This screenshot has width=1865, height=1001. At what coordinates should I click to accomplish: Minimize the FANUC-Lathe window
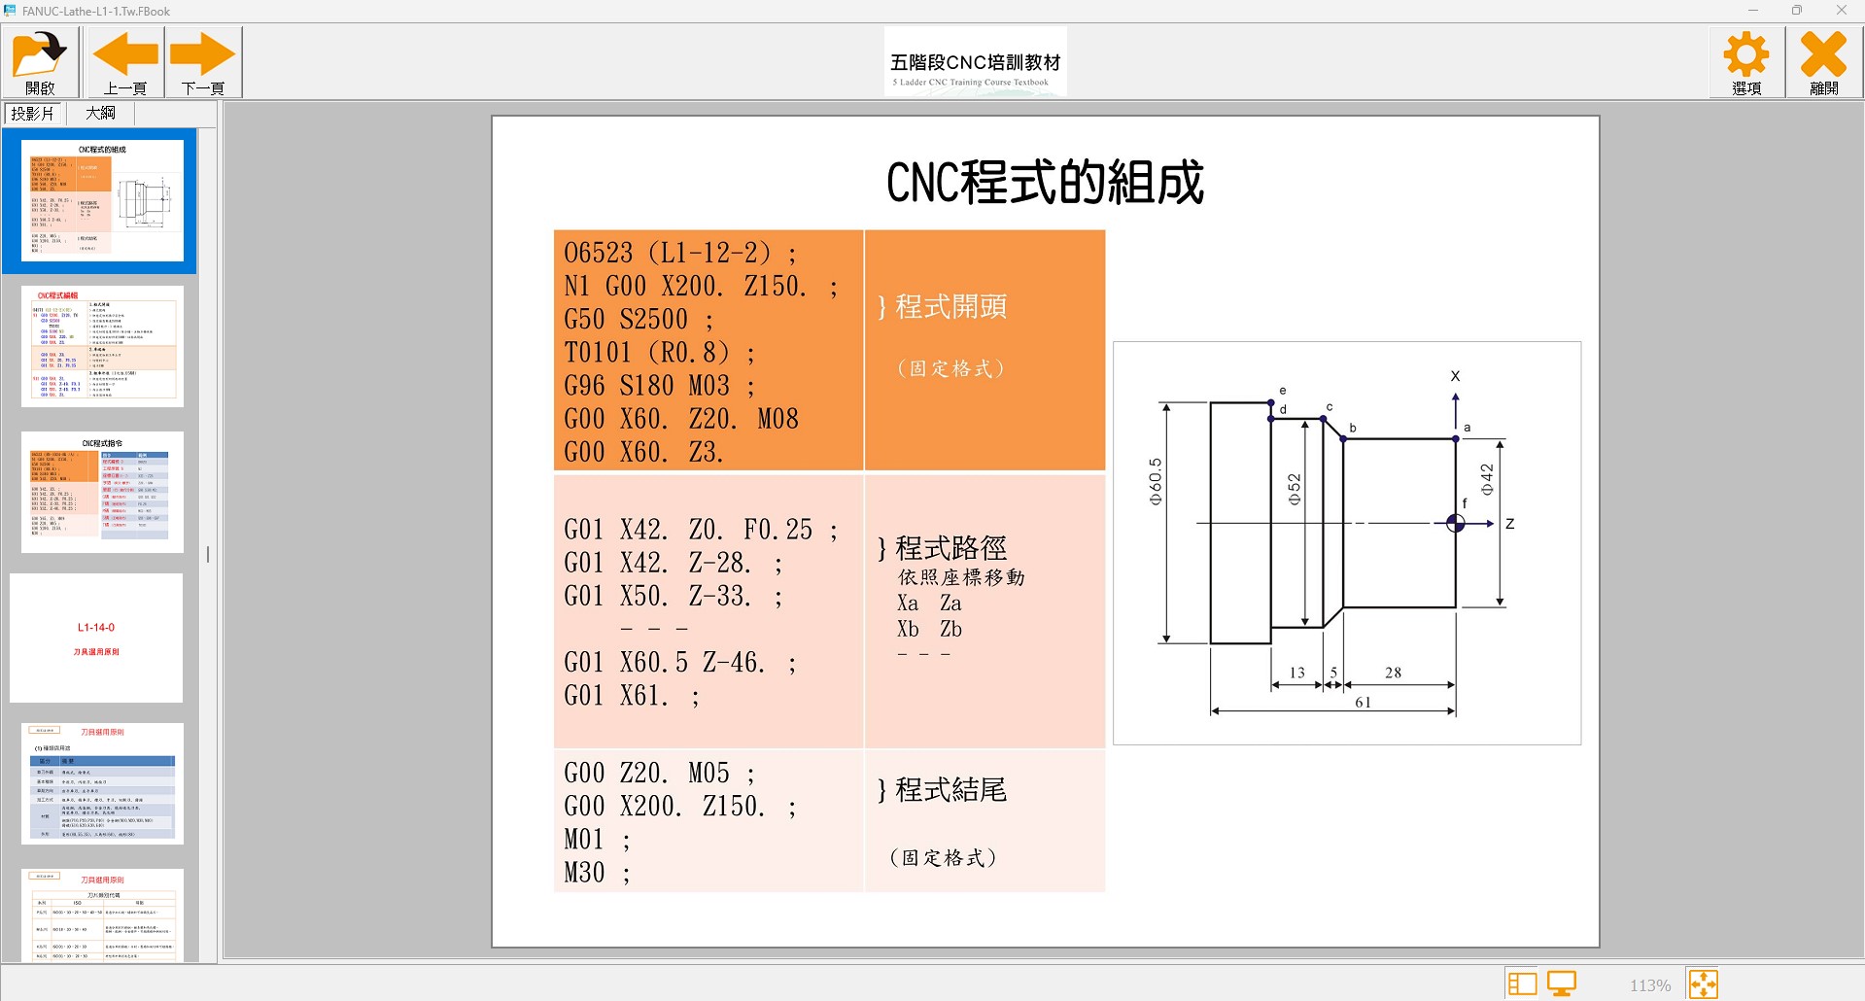tap(1753, 11)
